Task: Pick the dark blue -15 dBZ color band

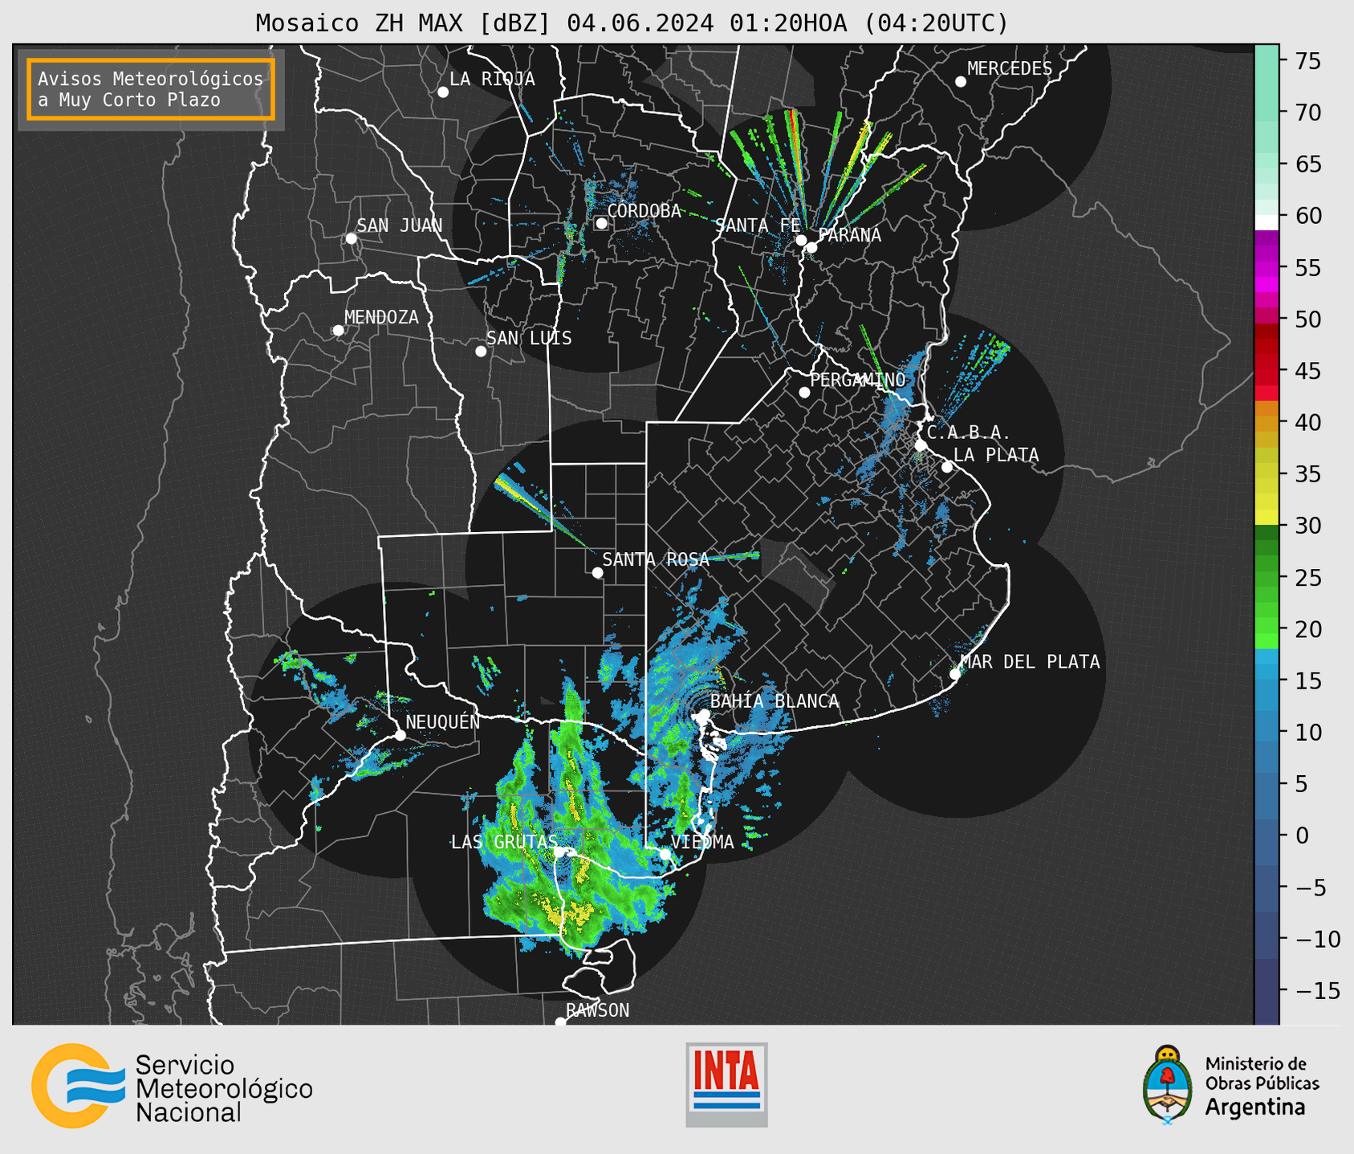Action: (x=1267, y=991)
